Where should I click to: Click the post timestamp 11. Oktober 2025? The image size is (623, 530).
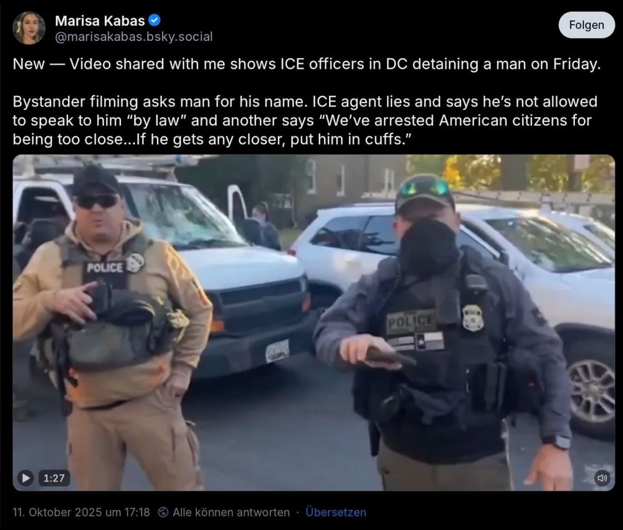pos(81,512)
